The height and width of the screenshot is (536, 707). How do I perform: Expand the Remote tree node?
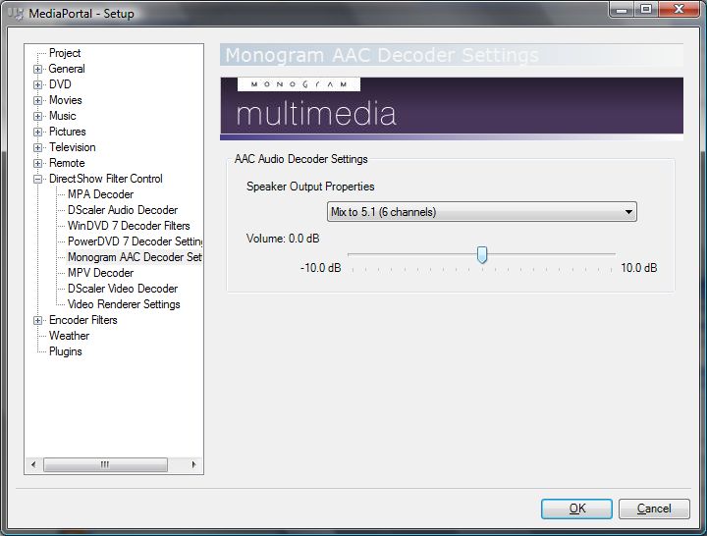(38, 163)
